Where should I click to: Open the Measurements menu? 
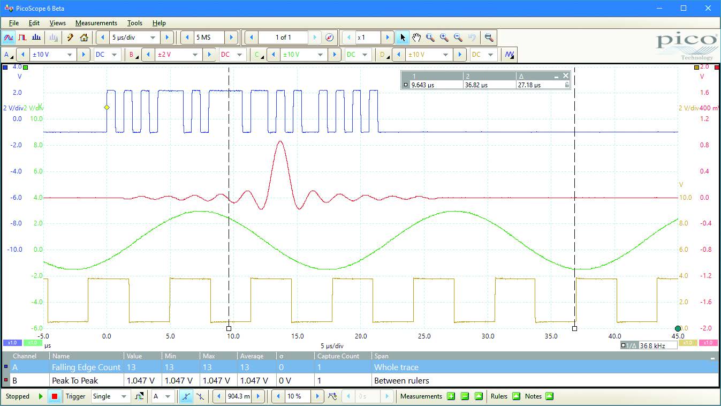[x=96, y=23]
